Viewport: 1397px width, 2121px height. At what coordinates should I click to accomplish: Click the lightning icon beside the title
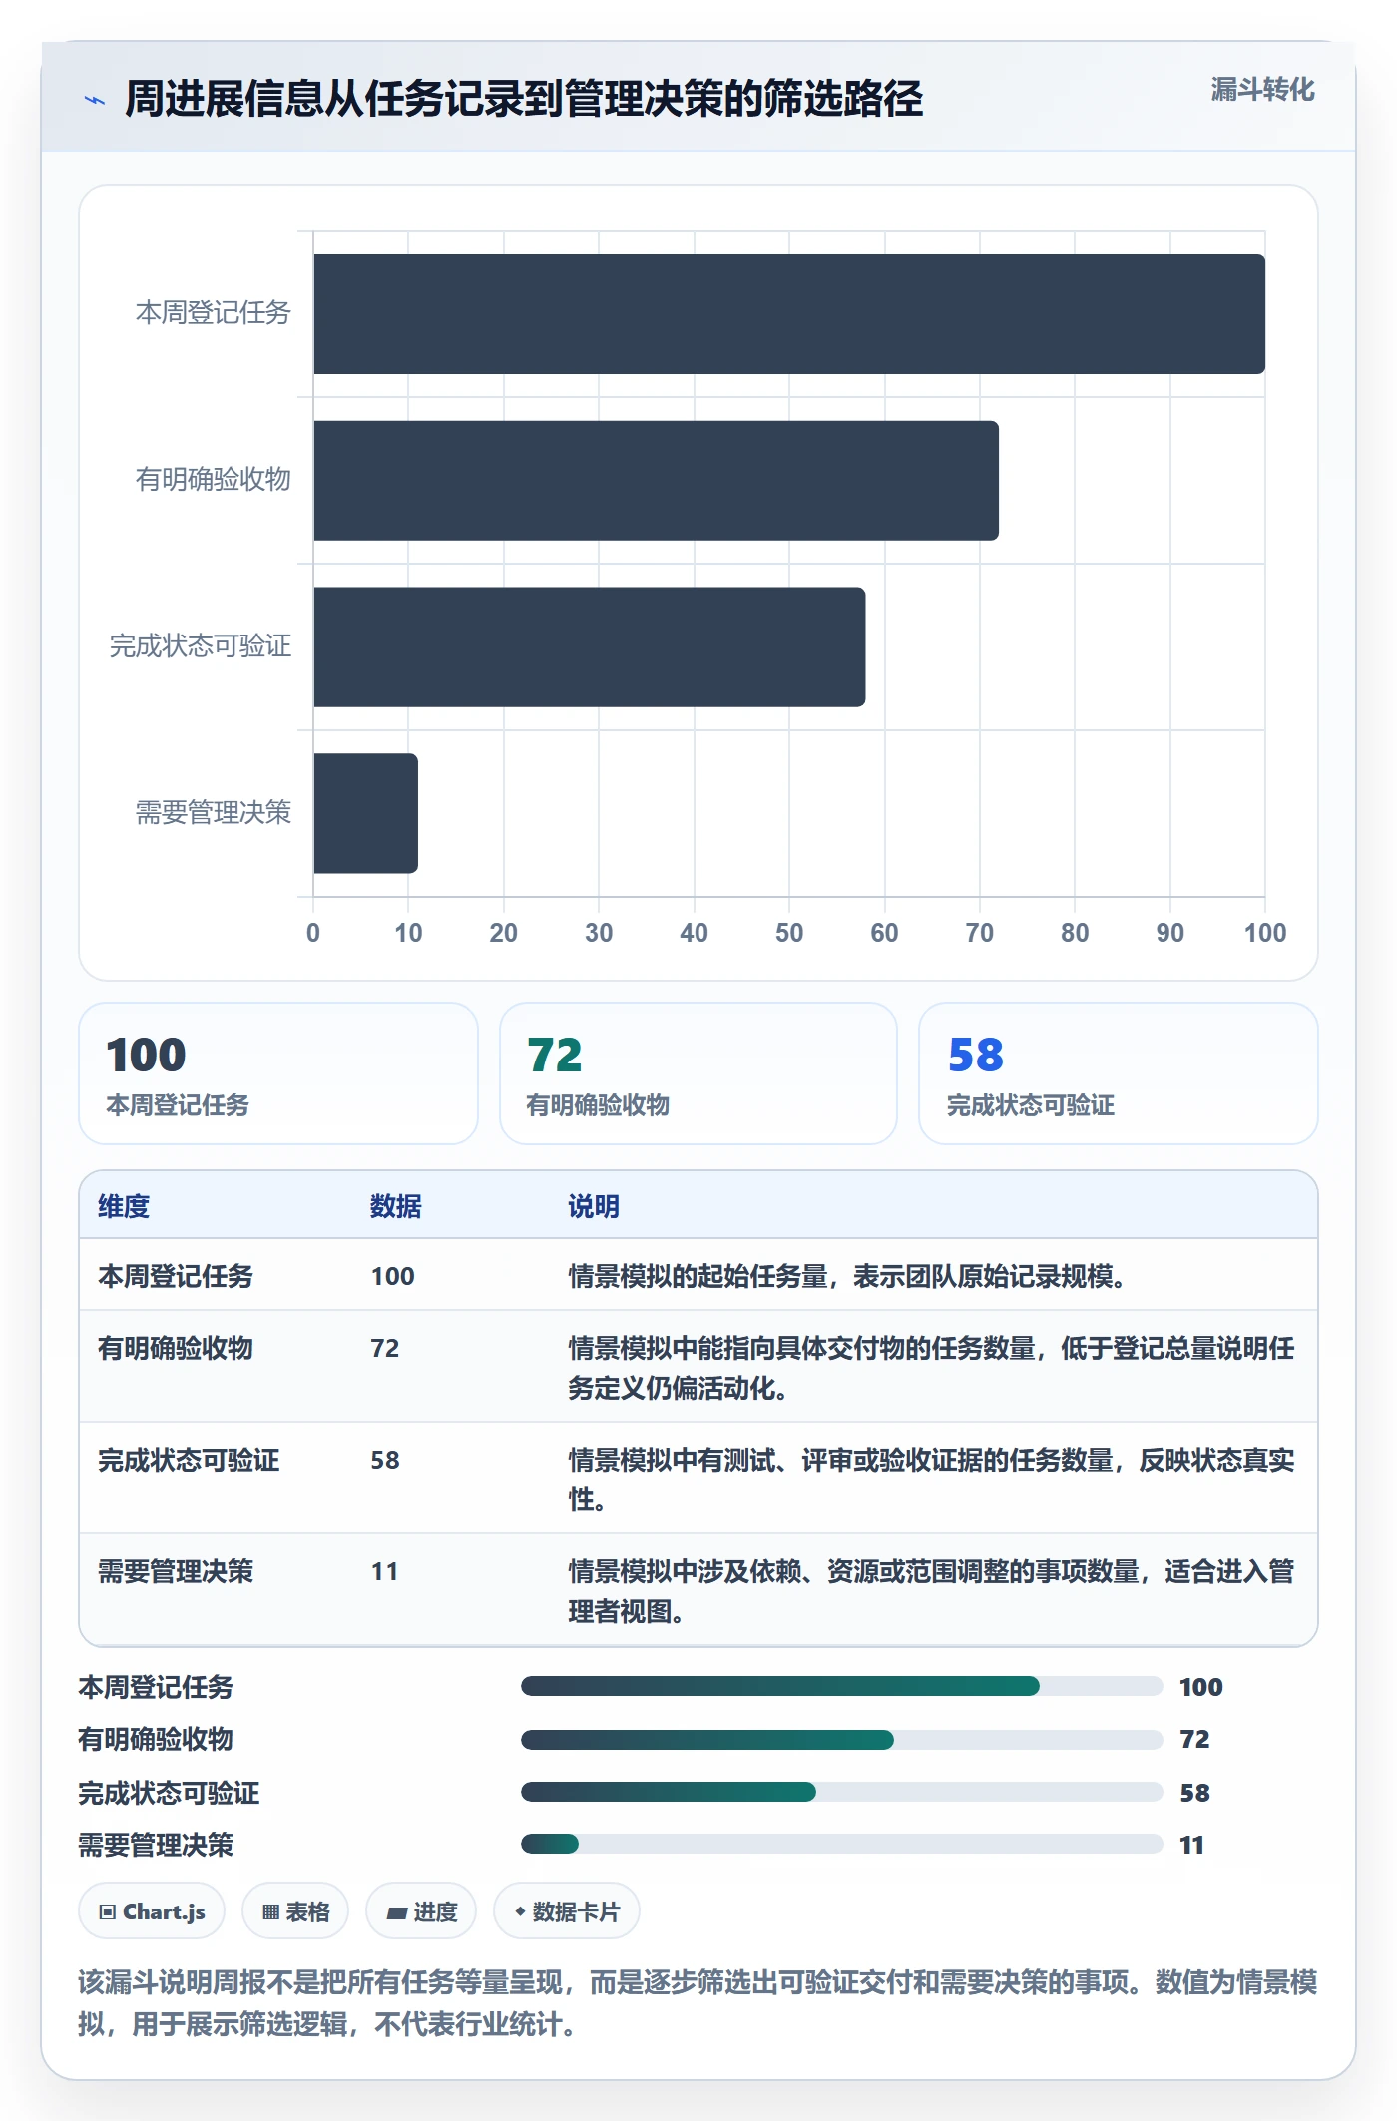[x=95, y=100]
